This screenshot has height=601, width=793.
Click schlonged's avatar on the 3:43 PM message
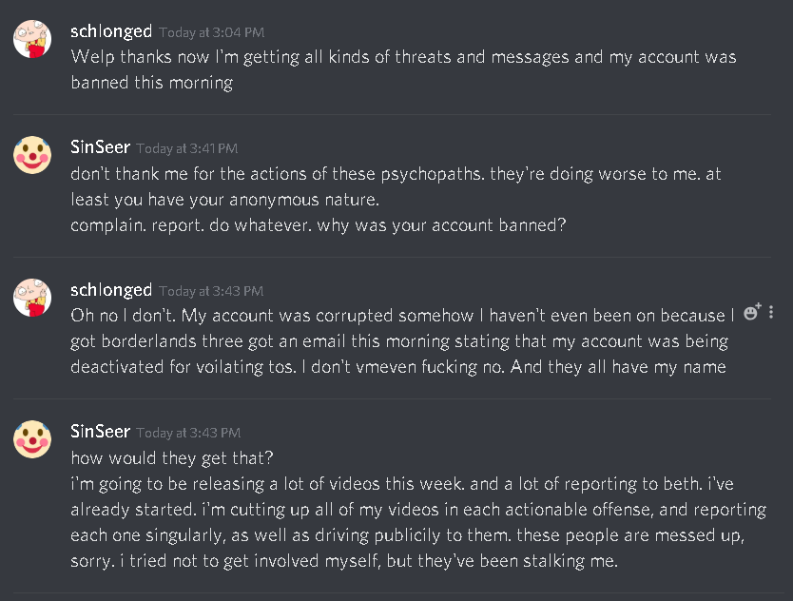click(32, 298)
